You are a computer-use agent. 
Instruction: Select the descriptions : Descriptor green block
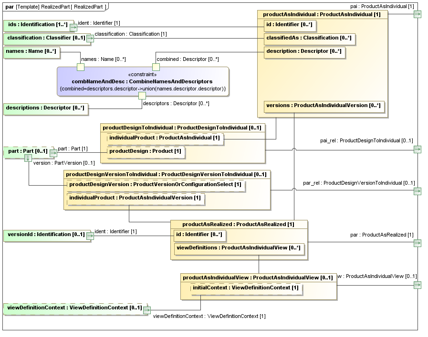[45, 109]
